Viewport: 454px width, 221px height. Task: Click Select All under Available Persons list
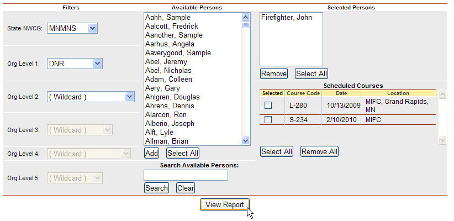pos(183,153)
